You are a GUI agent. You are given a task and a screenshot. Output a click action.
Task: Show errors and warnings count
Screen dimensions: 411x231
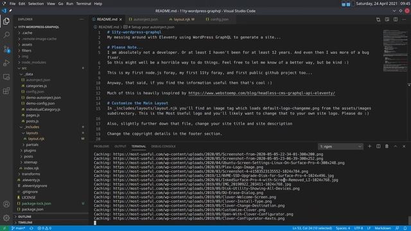[44, 228]
